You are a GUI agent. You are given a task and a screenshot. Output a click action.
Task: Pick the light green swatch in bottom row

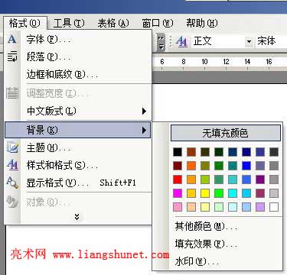click(219, 207)
